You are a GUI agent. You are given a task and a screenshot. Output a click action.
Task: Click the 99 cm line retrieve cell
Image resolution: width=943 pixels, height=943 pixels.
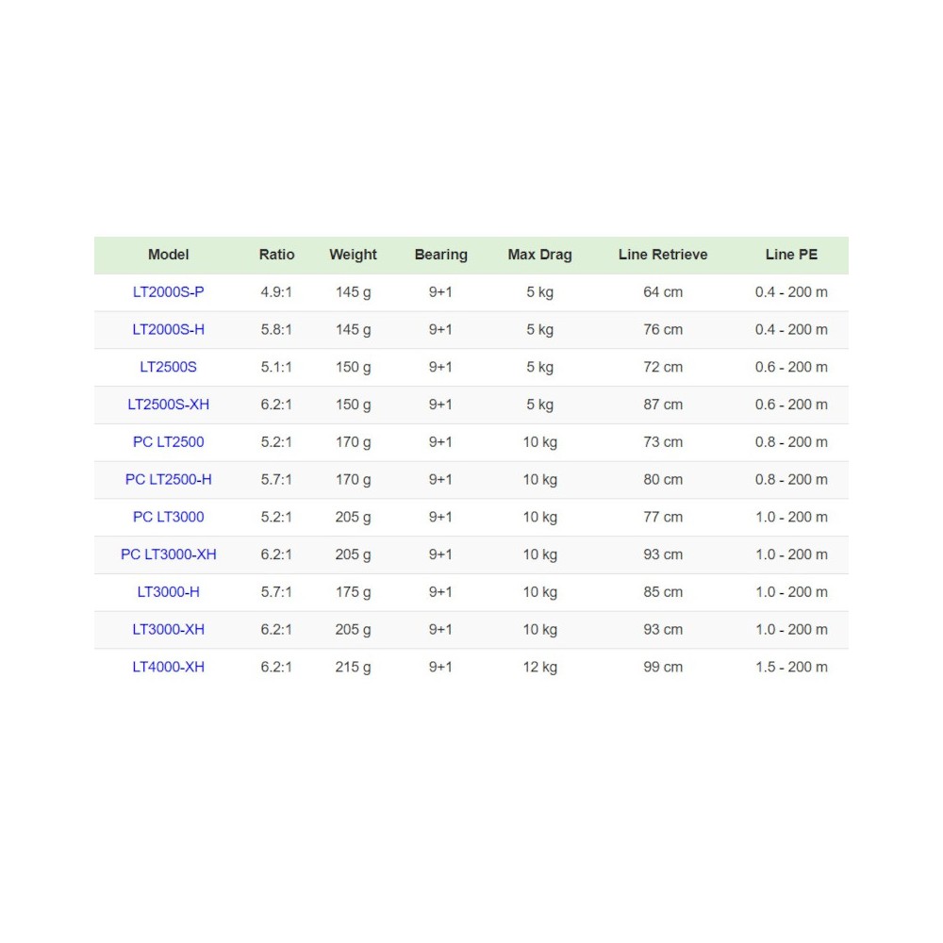(663, 668)
